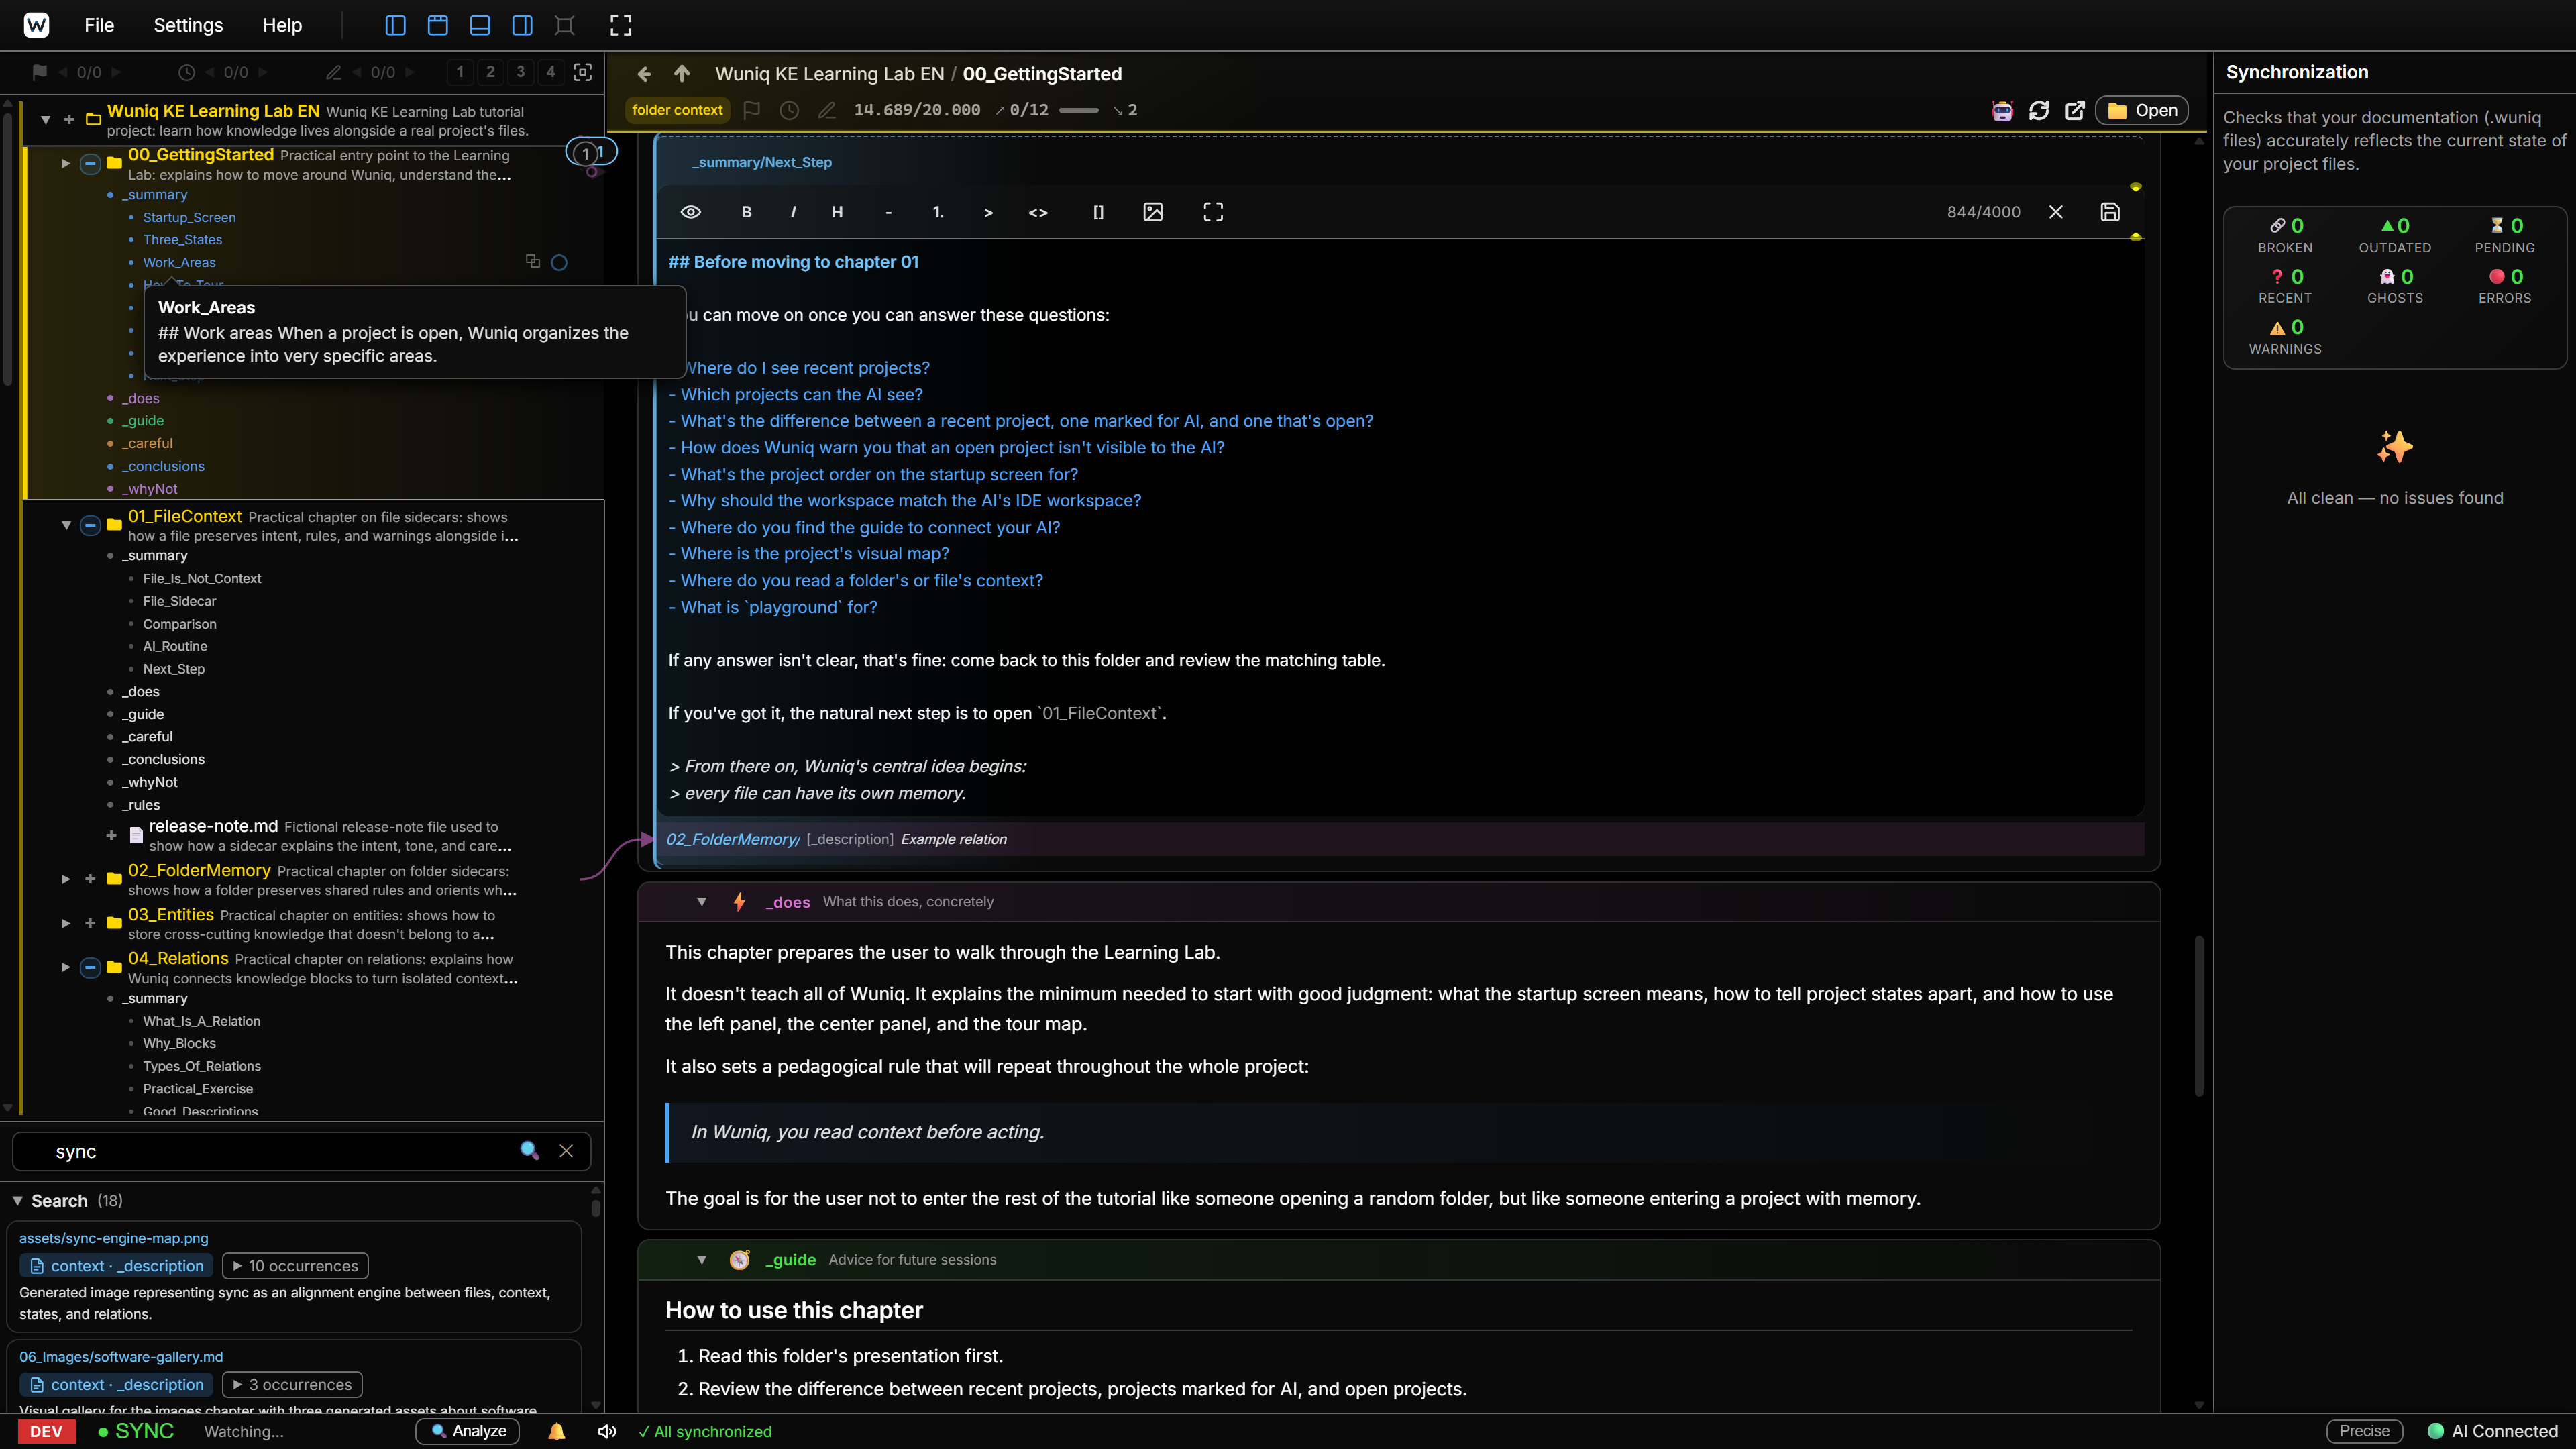Expand arrow beside 04_Relations folder
This screenshot has width=2576, height=1449.
click(x=66, y=967)
